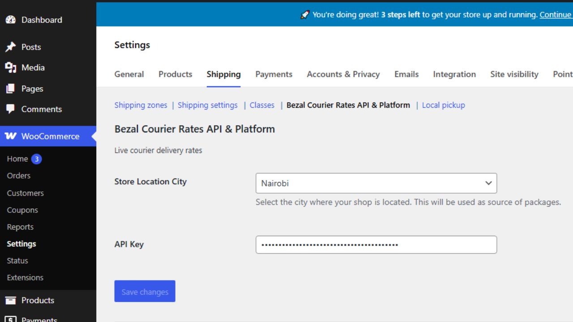
Task: View WooCommerce Reports
Action: click(20, 227)
